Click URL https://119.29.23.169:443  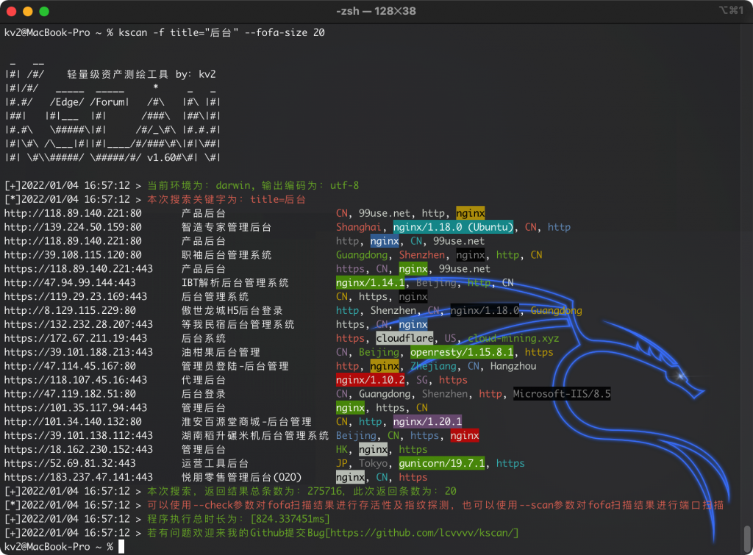click(76, 297)
